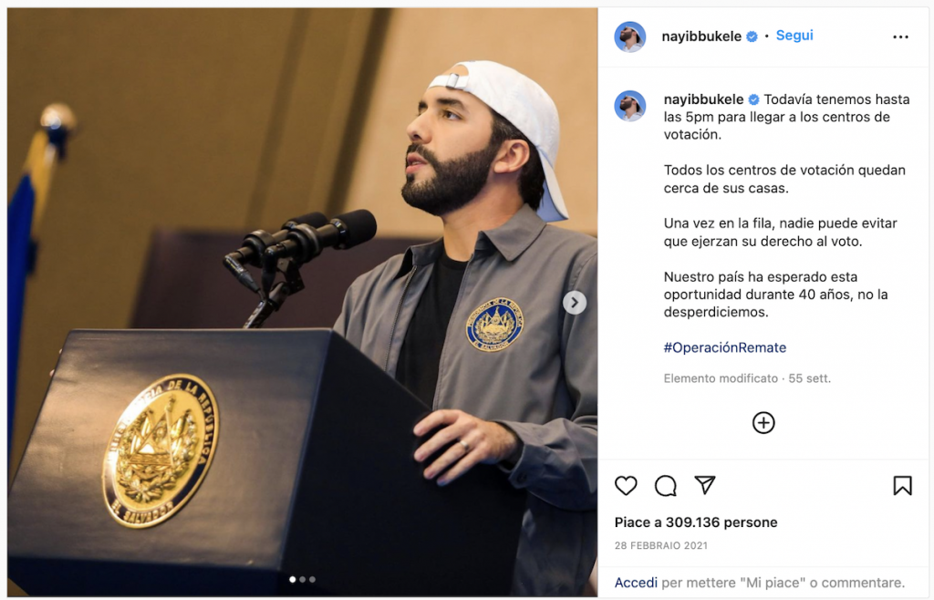The image size is (934, 600).
Task: Open the #OperaciónRemate hashtag
Action: click(x=725, y=347)
